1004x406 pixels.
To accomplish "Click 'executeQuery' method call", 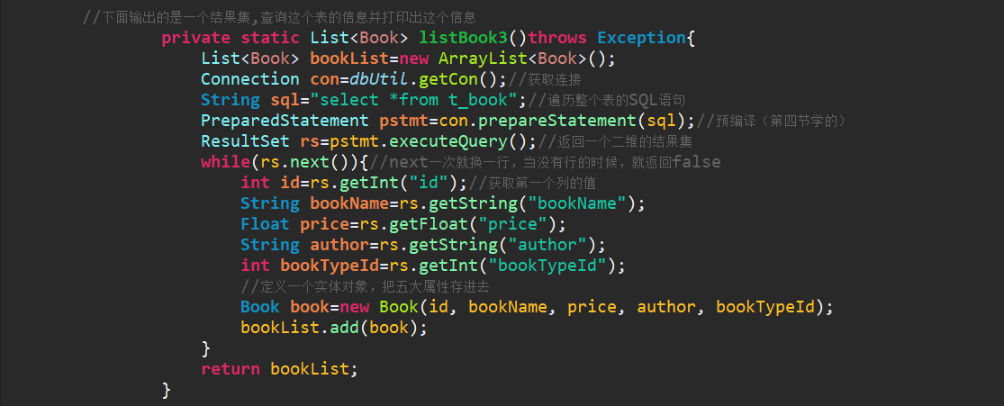I will click(x=448, y=140).
